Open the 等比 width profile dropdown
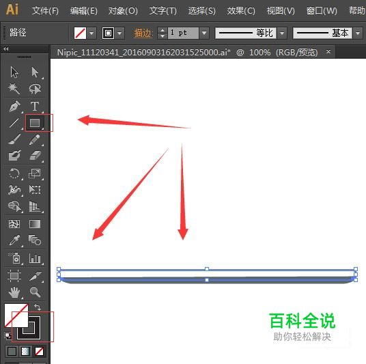366x364 pixels. pos(282,33)
